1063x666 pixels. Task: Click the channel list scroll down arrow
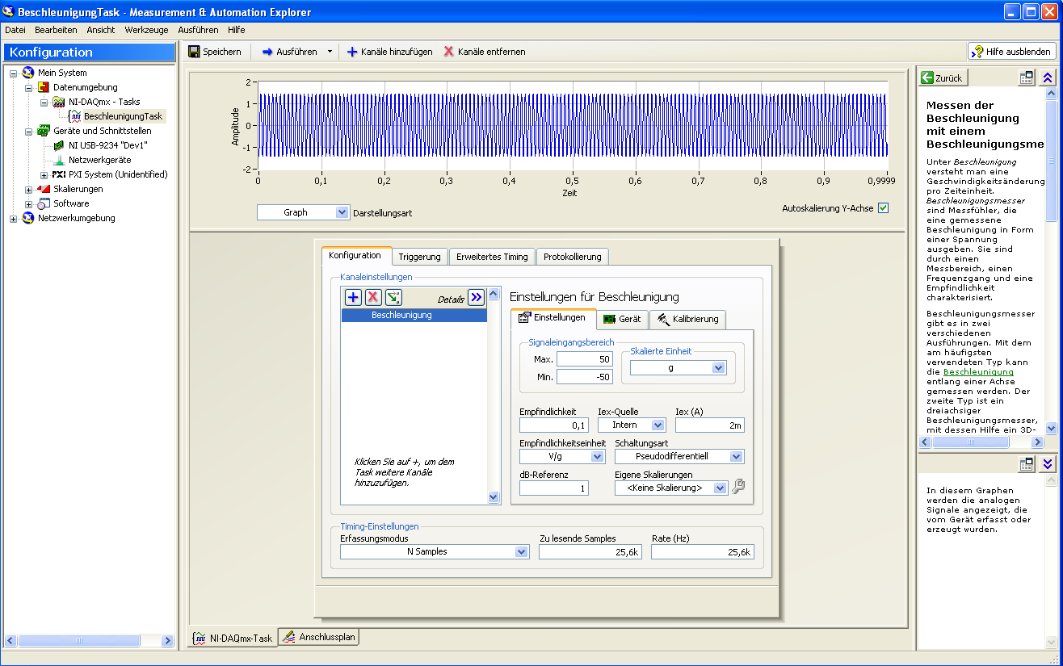494,497
